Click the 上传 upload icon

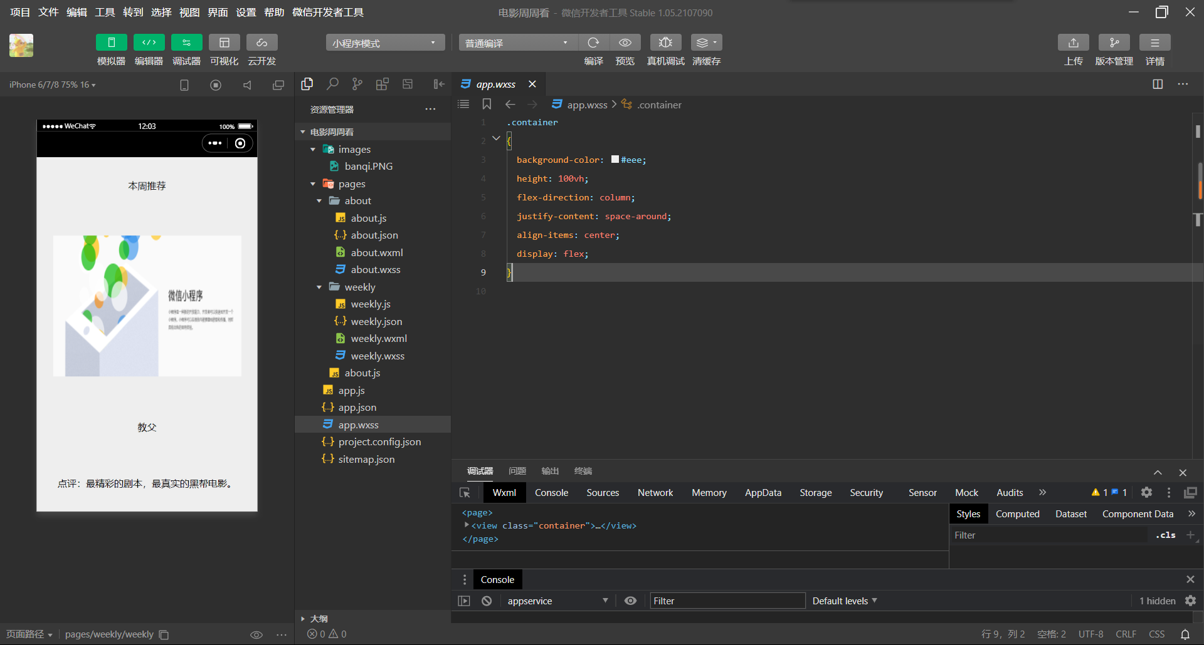[x=1073, y=42]
